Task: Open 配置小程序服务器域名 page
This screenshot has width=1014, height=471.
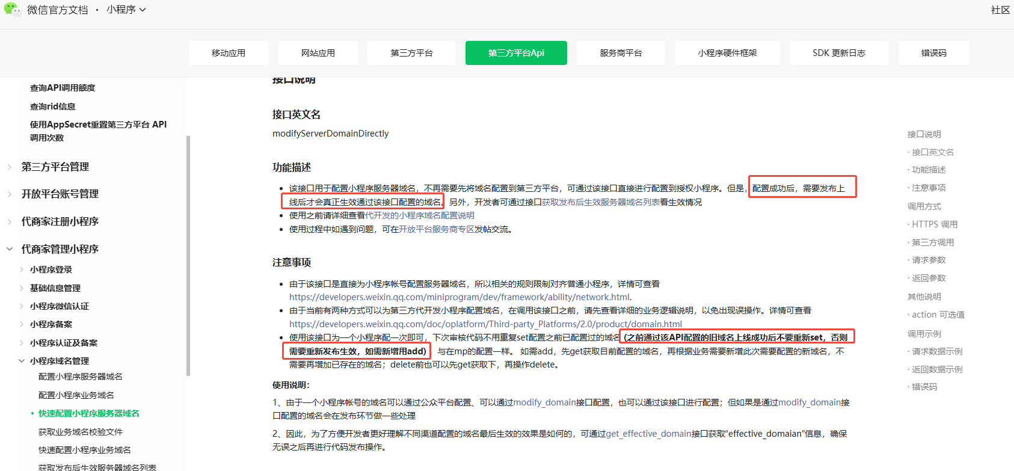Action: point(81,377)
